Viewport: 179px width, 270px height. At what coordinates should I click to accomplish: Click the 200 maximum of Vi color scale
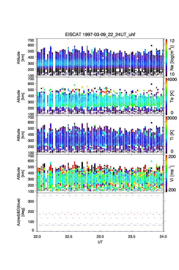[x=172, y=156]
